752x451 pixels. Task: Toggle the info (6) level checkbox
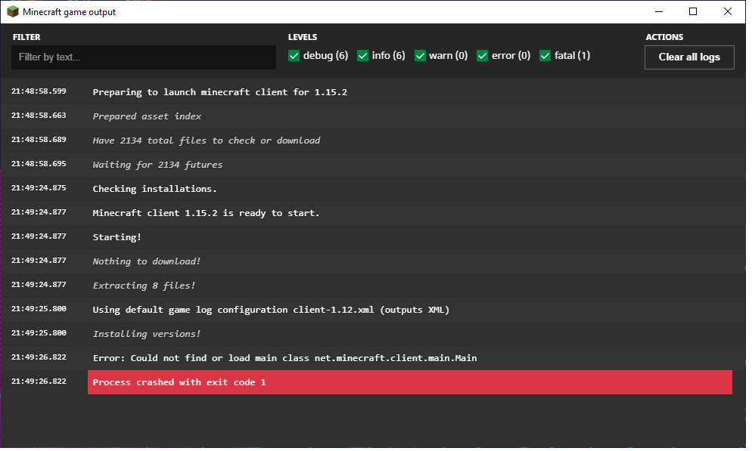click(363, 56)
